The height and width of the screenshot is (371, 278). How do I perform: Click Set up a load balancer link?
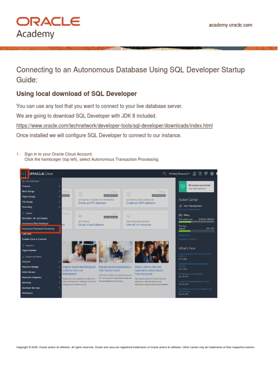tap(91, 225)
